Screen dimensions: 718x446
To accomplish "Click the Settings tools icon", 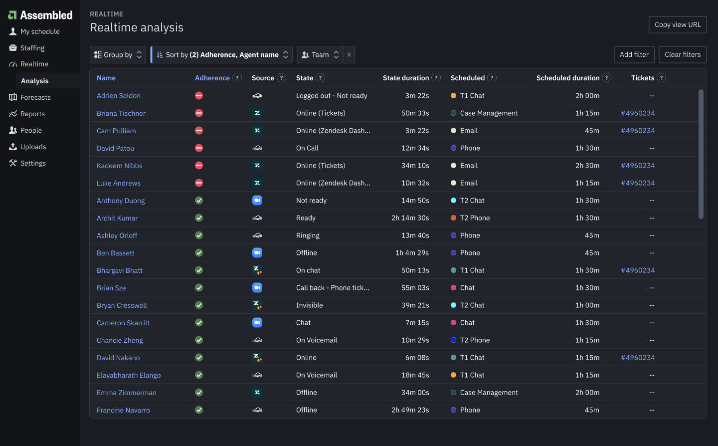I will coord(13,163).
